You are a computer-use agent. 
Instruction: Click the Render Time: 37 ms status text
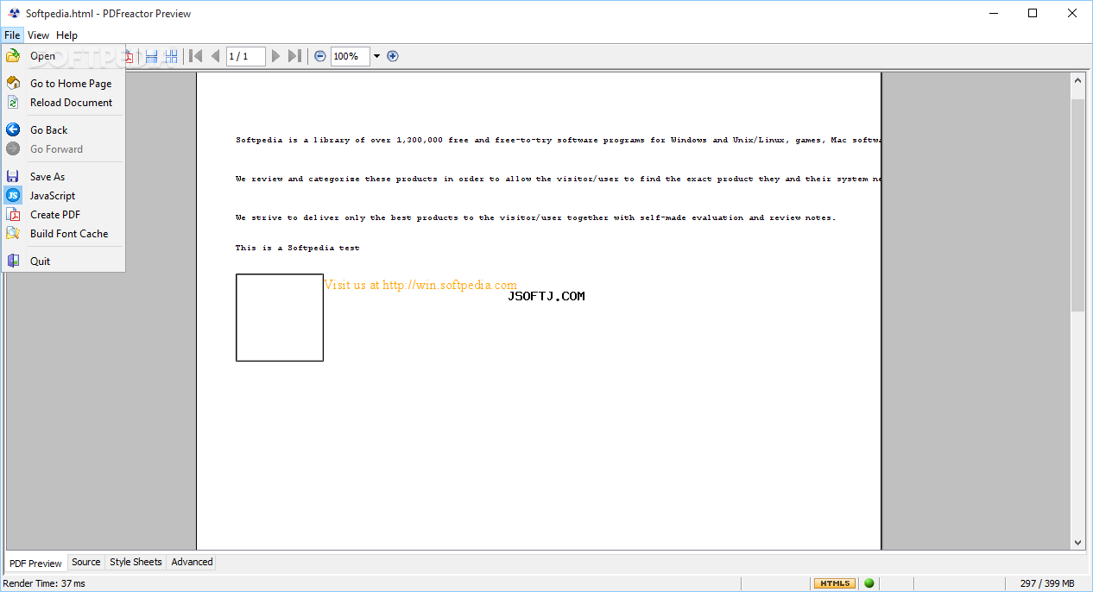(44, 583)
